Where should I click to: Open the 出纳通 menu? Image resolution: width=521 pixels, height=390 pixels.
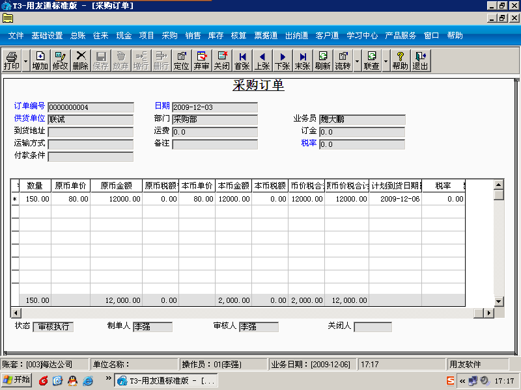point(297,36)
